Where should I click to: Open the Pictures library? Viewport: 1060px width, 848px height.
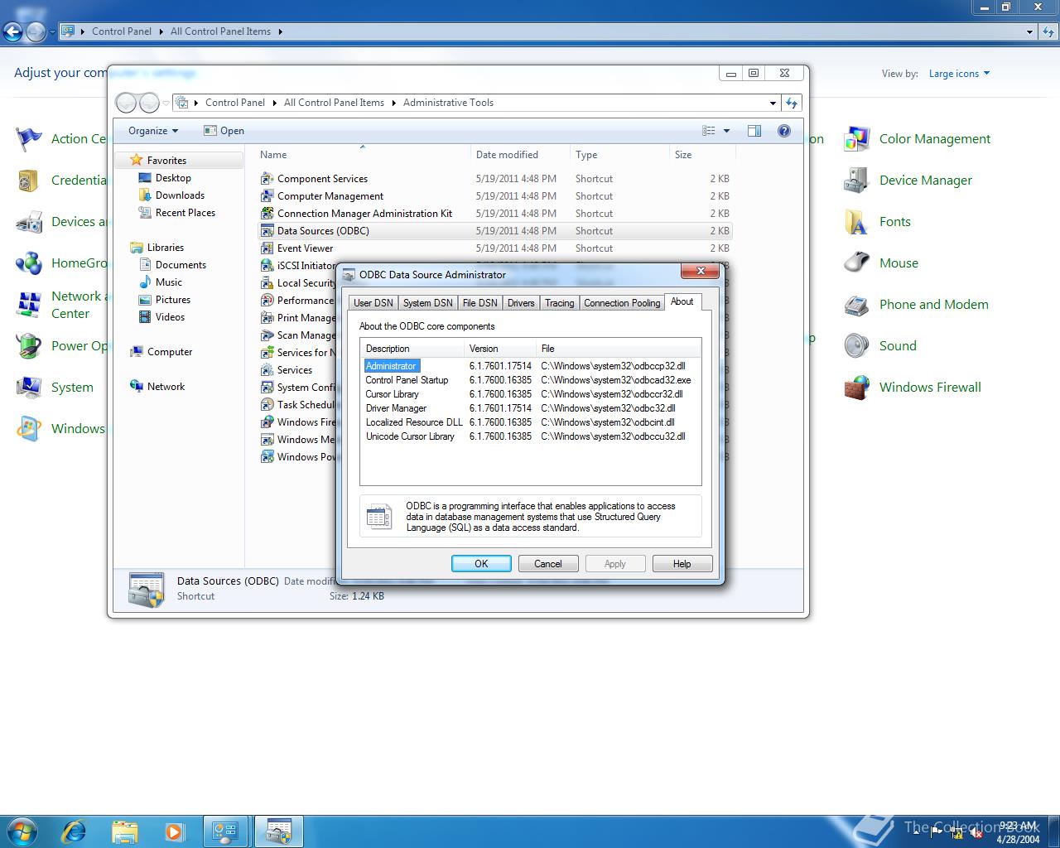coord(173,300)
